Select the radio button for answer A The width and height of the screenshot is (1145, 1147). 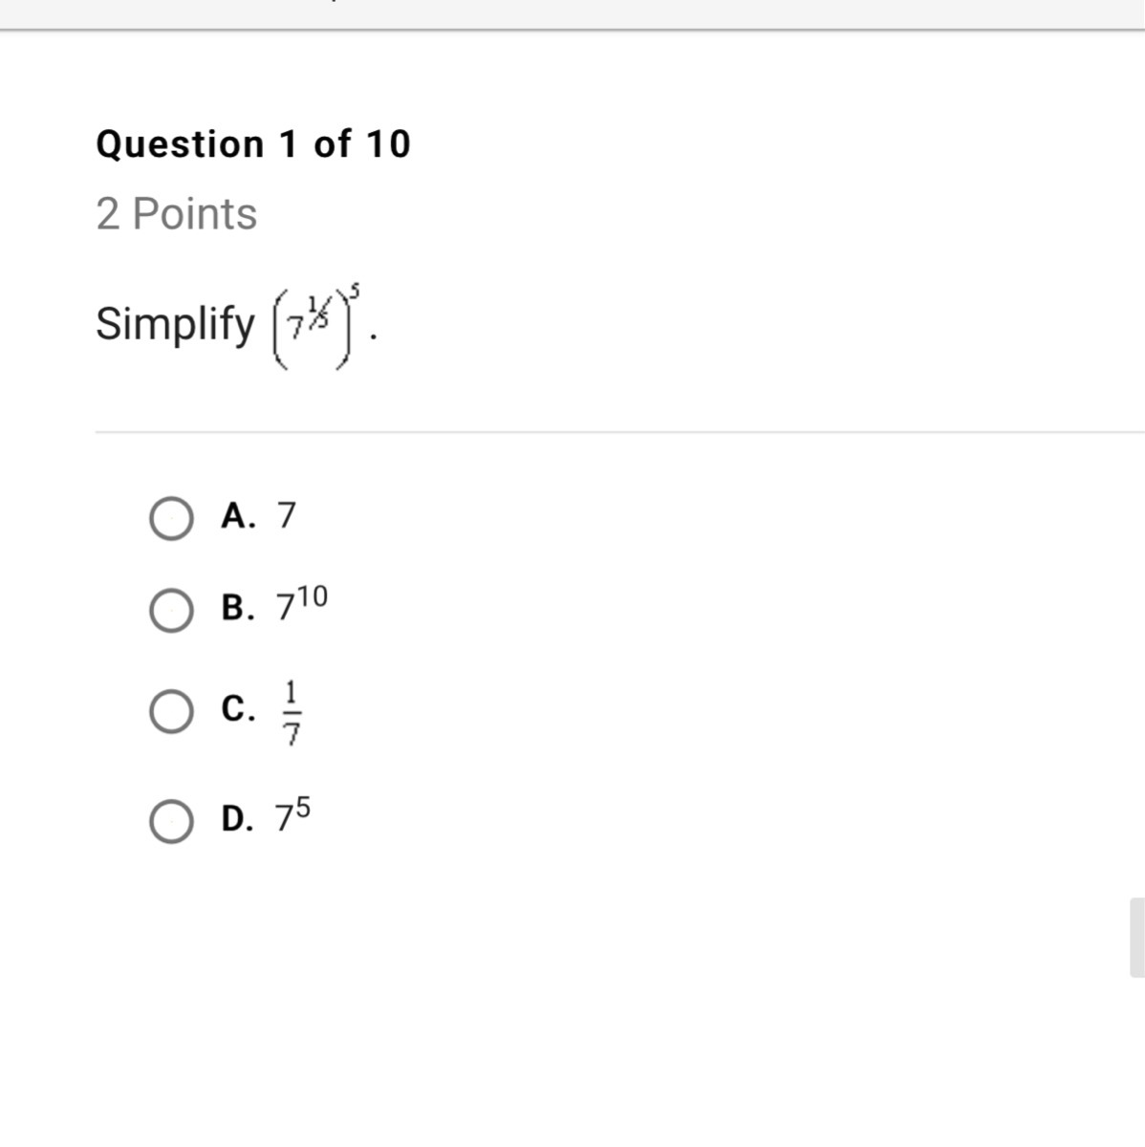pyautogui.click(x=171, y=519)
